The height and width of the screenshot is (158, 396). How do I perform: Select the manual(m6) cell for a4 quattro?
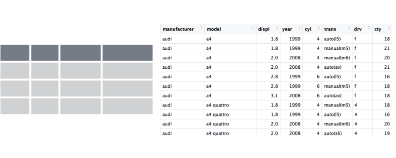point(337,124)
